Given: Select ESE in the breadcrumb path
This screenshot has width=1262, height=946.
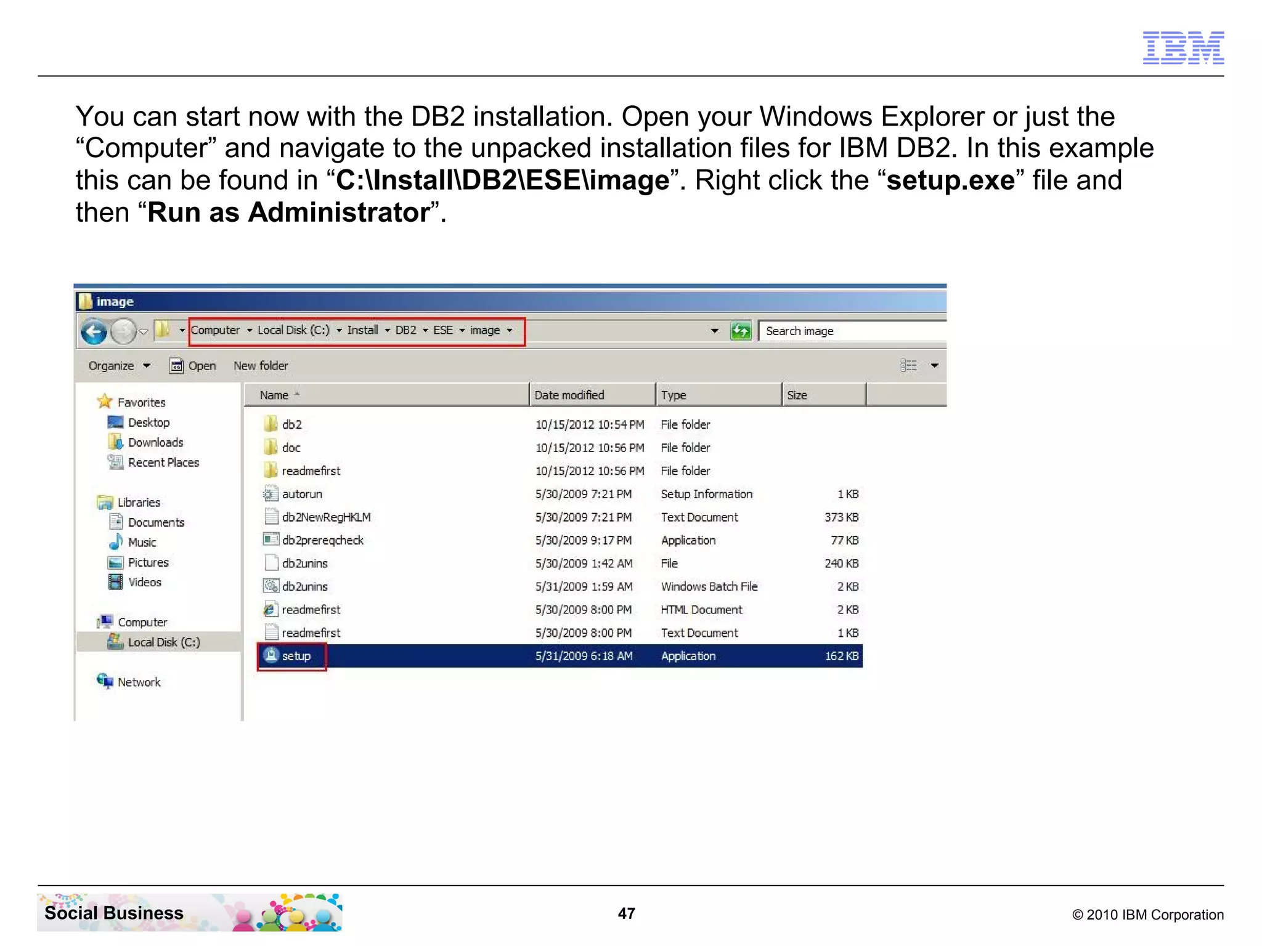Looking at the screenshot, I should pyautogui.click(x=443, y=330).
